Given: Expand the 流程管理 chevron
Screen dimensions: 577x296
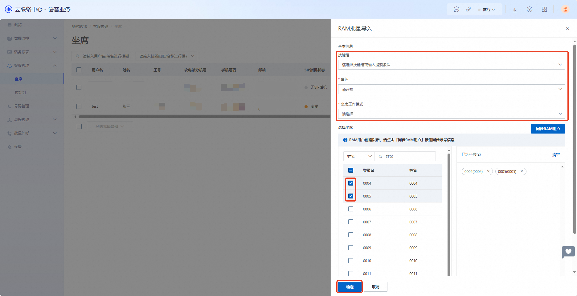Looking at the screenshot, I should 55,120.
